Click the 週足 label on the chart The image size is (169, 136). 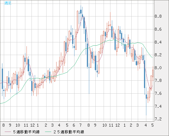coord(8,3)
